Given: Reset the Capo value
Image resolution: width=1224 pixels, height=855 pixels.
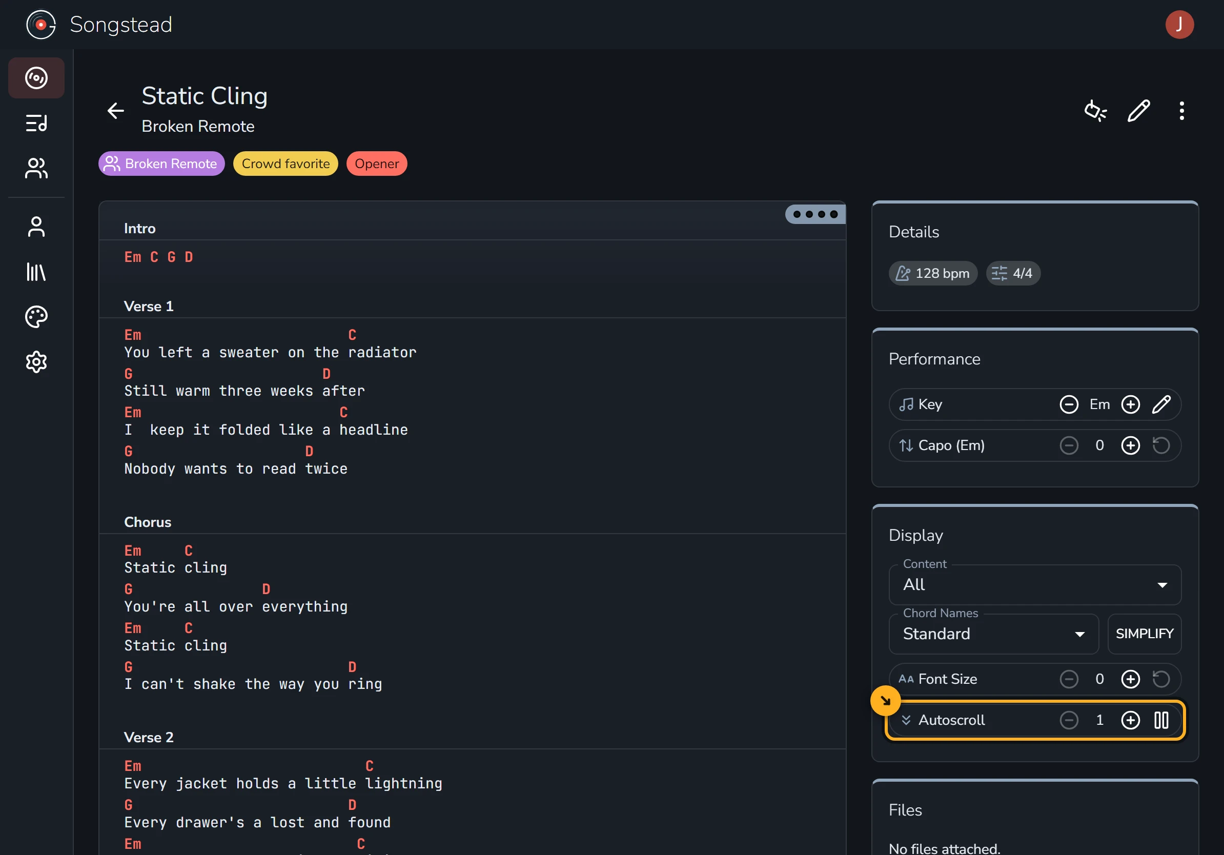Looking at the screenshot, I should click(x=1161, y=445).
